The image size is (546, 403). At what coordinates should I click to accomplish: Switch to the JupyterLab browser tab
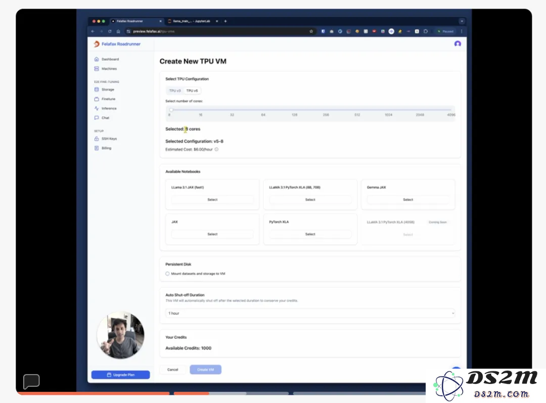[x=193, y=21]
